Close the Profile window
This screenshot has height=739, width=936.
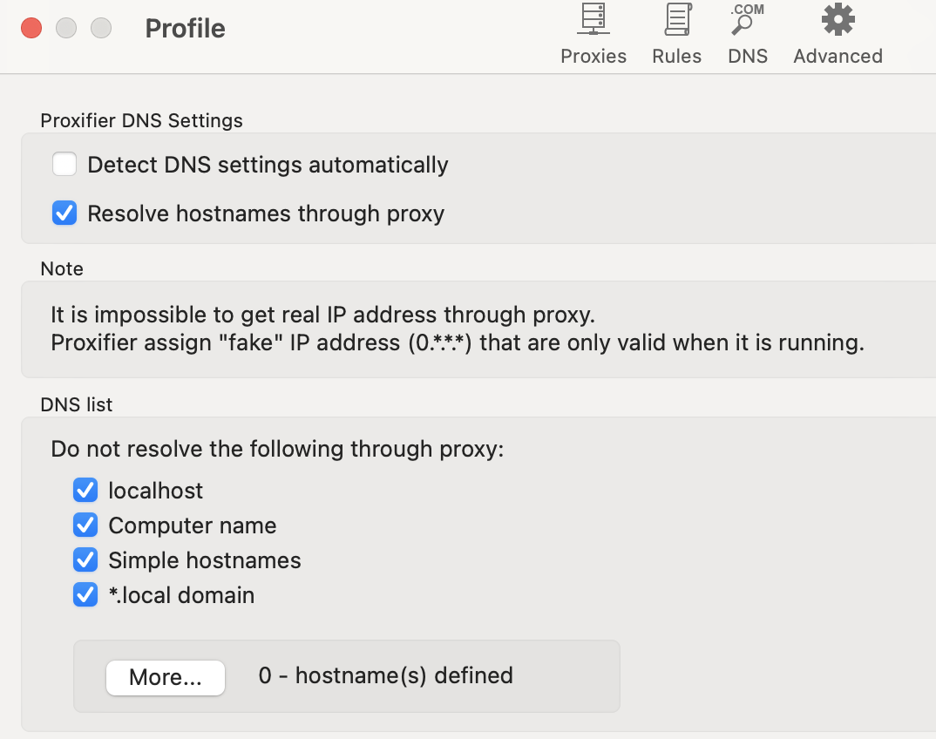pos(31,28)
